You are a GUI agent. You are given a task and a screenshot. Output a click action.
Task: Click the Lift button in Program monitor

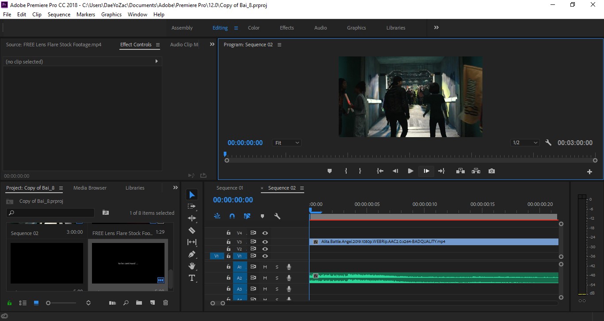click(460, 171)
